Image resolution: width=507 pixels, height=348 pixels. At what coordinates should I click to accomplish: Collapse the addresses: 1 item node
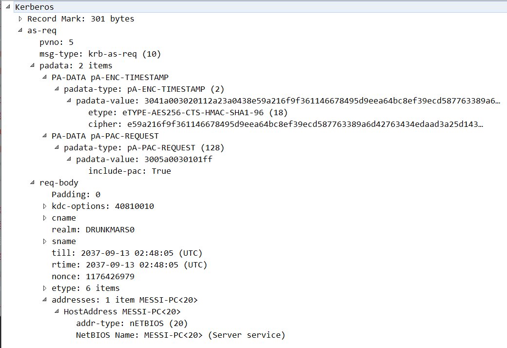coord(45,300)
